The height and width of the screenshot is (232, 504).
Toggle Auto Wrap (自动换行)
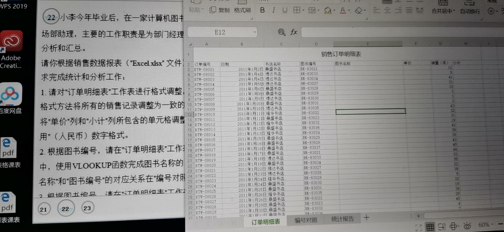point(470,11)
